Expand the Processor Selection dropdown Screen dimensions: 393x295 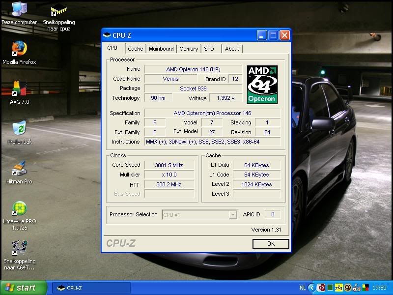pyautogui.click(x=233, y=215)
